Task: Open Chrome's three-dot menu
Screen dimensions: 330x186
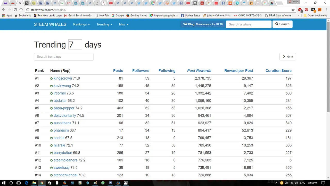Action: (x=326, y=10)
